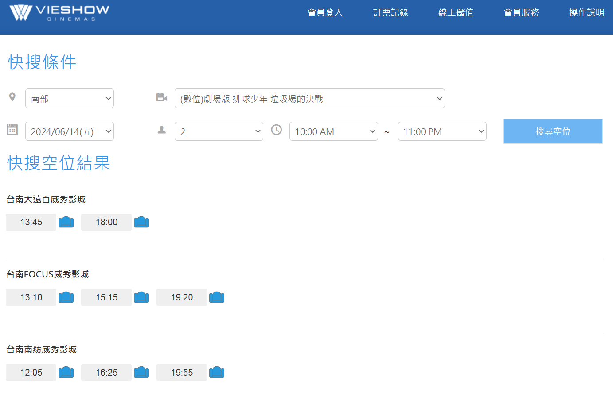Viewport: 613px width, 396px height.
Task: Open 操作說明 in the top menu
Action: [x=587, y=12]
